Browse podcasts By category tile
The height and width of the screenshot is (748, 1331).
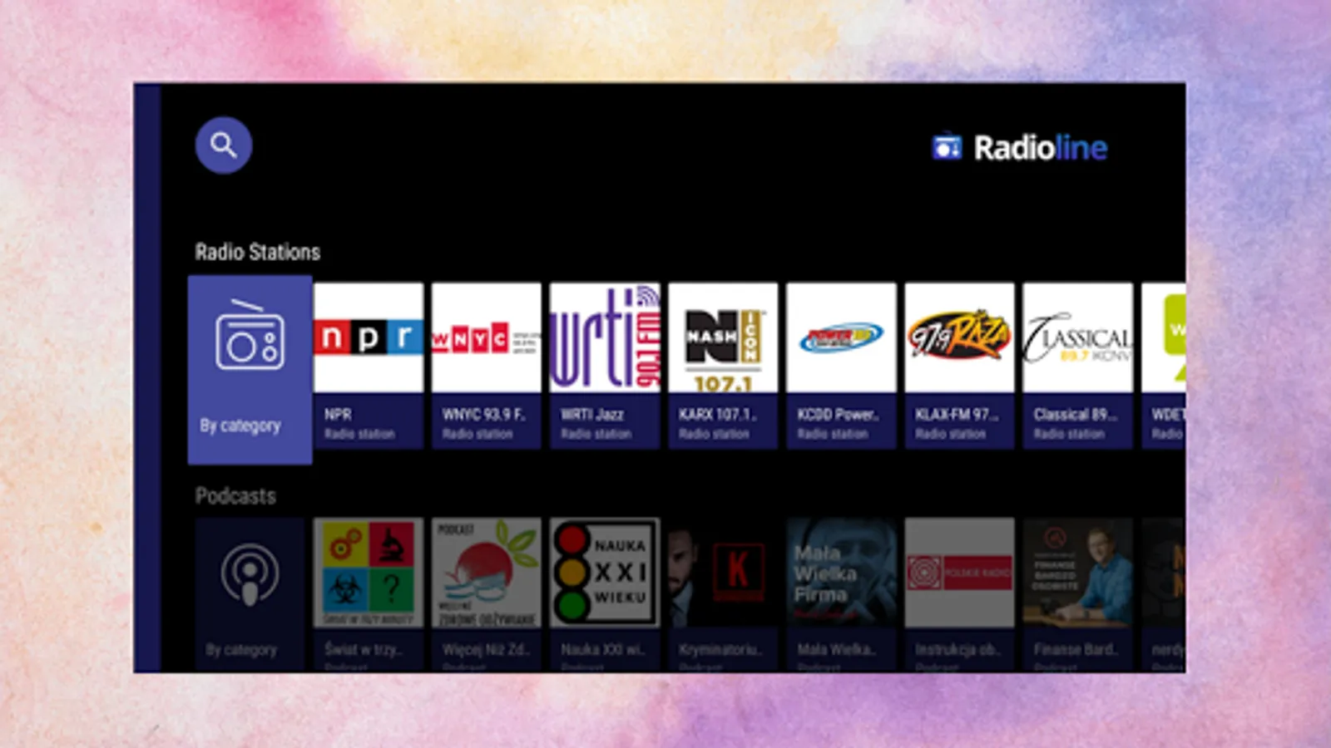pos(250,594)
